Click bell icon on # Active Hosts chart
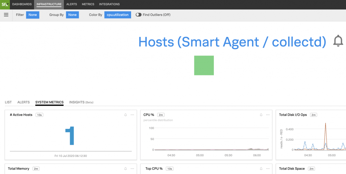Viewport: 346px width, 174px height. click(x=126, y=115)
